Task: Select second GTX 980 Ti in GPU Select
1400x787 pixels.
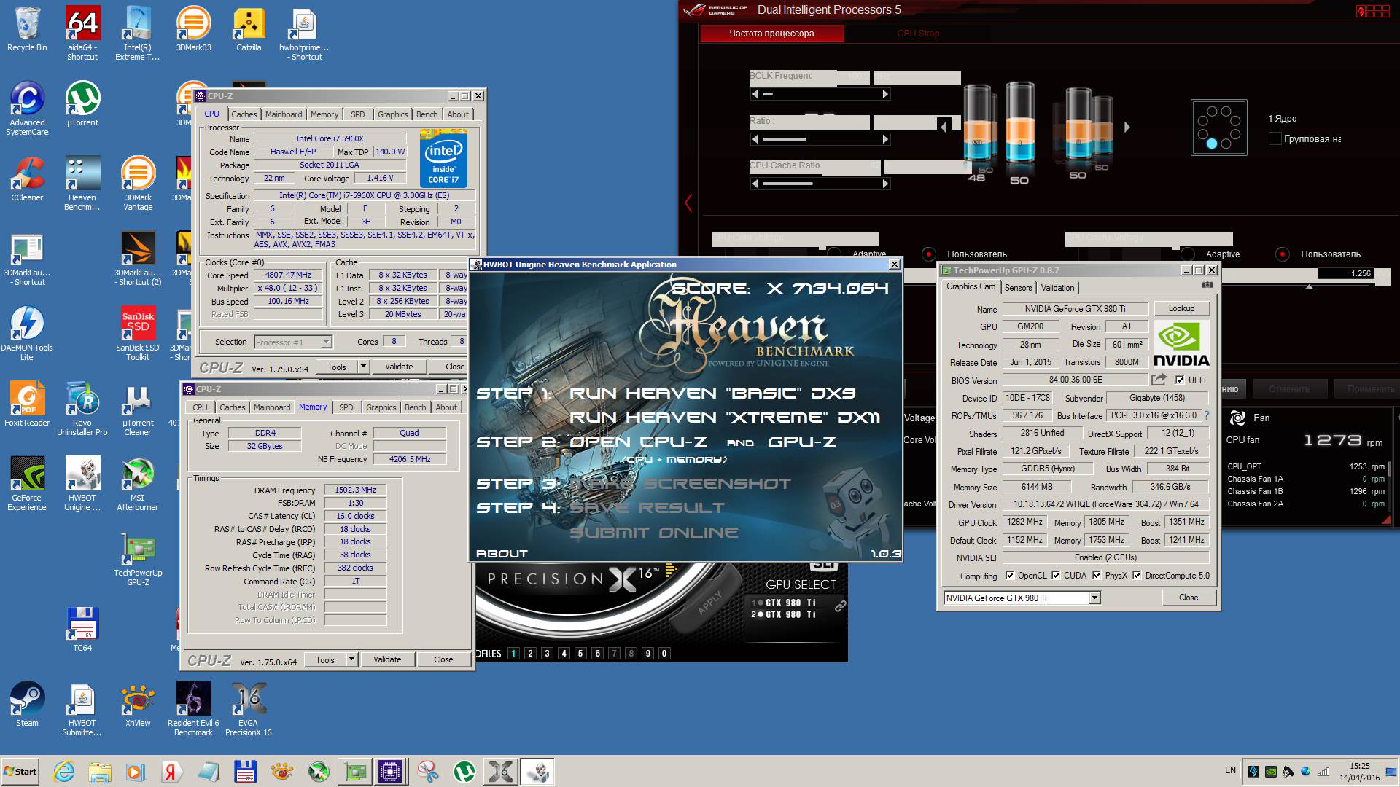Action: coord(784,614)
